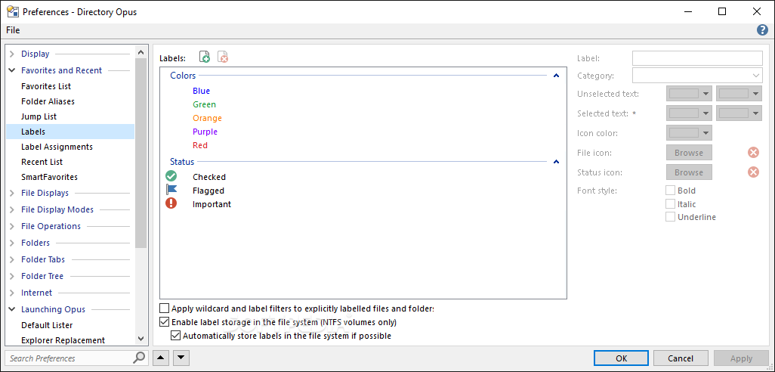Open first Selected text color picker

(689, 113)
